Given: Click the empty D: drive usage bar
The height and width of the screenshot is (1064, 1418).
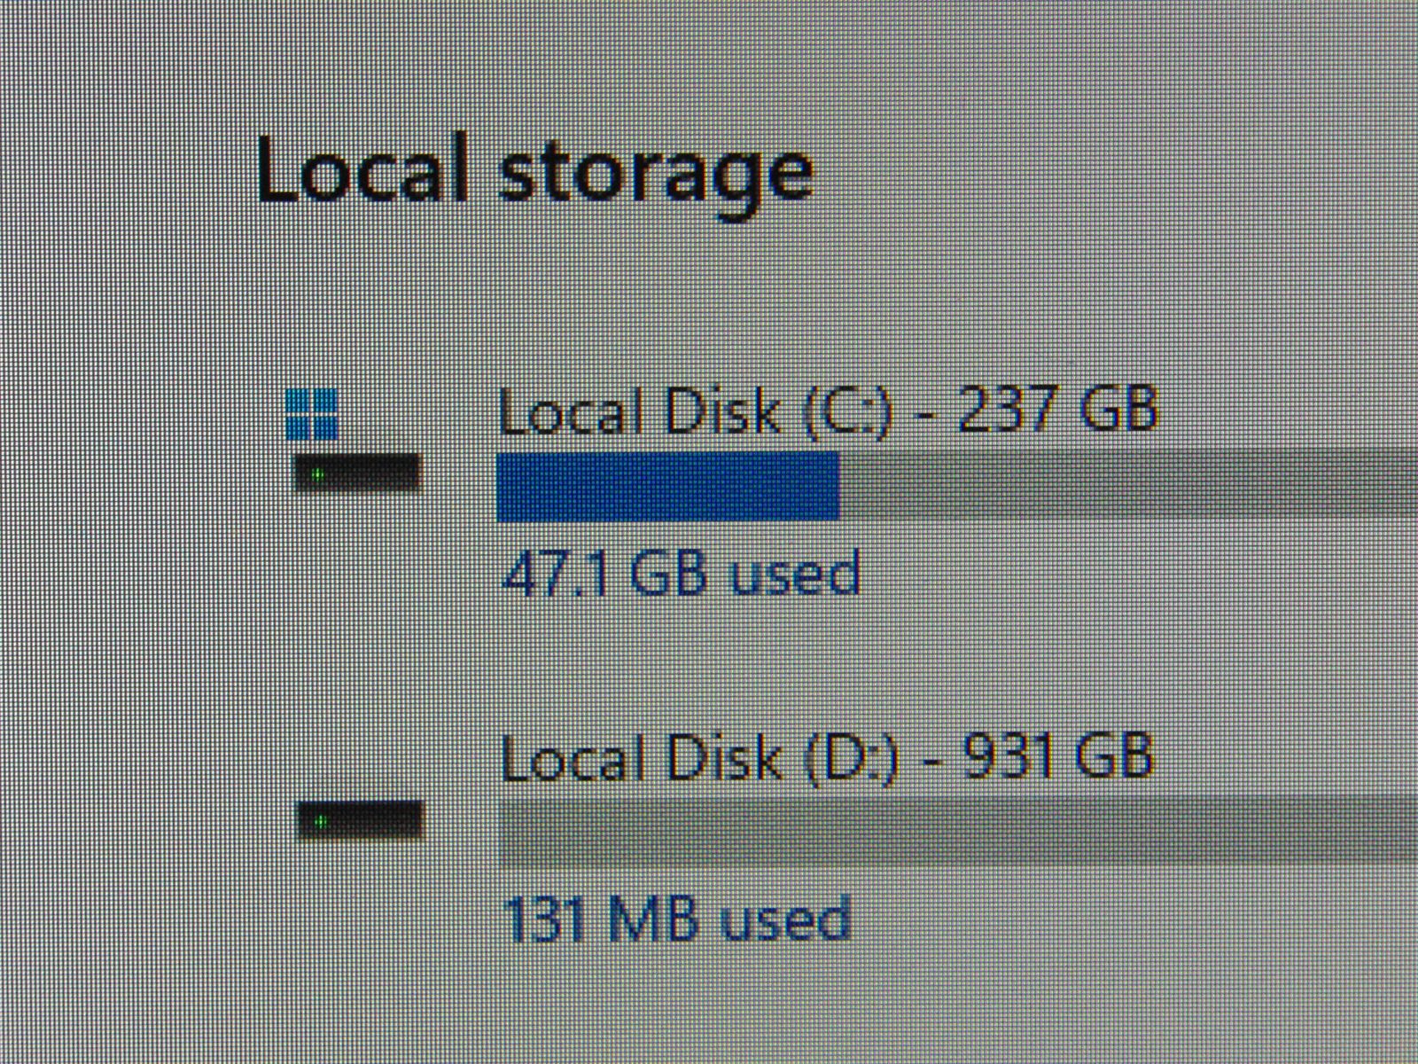Looking at the screenshot, I should [957, 831].
